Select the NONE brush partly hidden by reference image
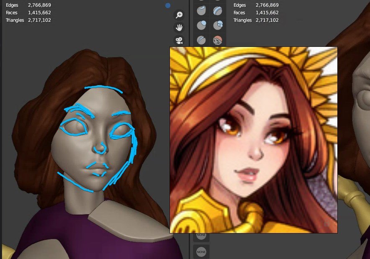 pos(201,236)
